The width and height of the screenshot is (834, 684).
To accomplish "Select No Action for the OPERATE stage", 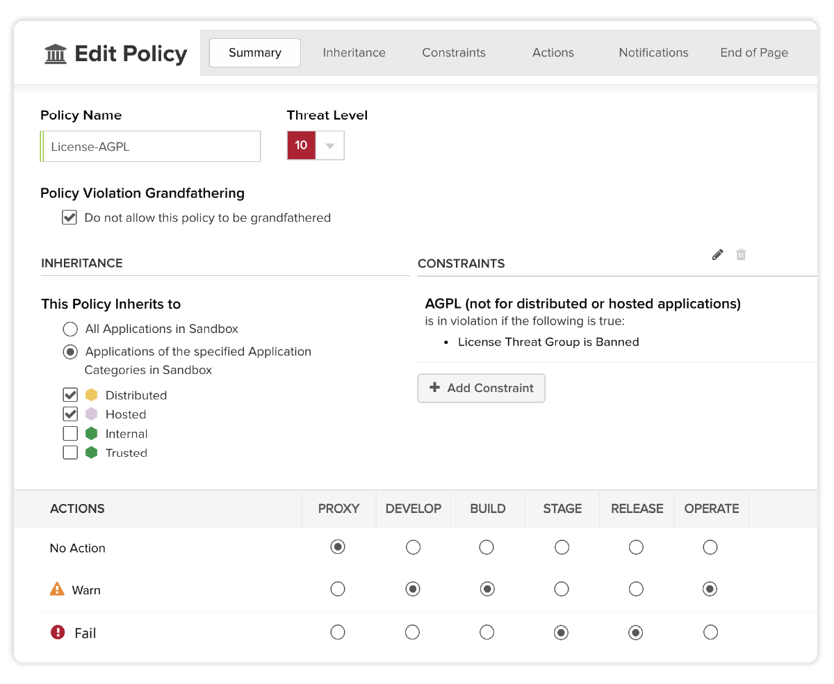I will pyautogui.click(x=710, y=548).
